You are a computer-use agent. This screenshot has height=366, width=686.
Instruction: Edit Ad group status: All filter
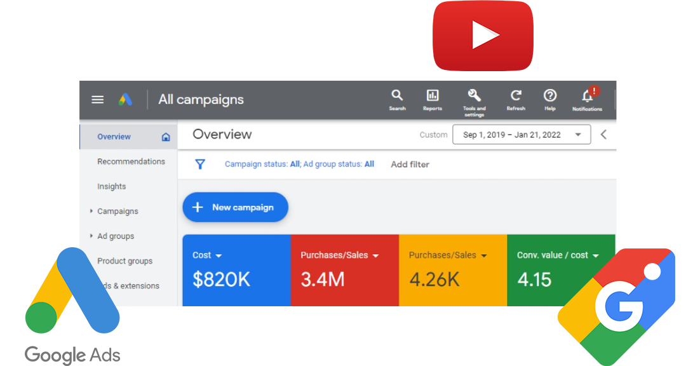(339, 164)
